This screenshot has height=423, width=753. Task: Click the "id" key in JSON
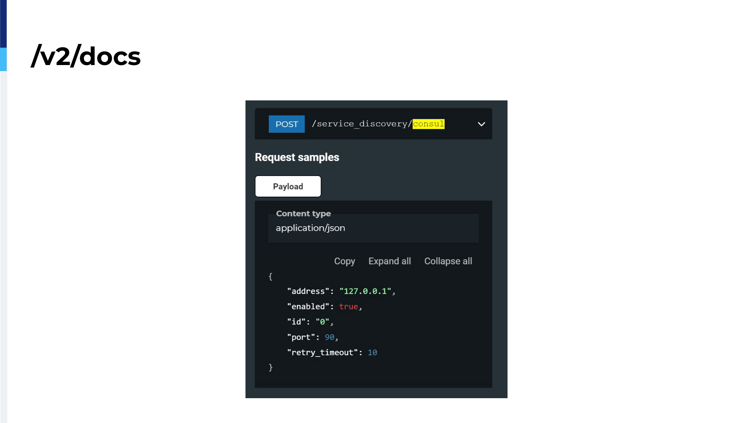pos(296,322)
